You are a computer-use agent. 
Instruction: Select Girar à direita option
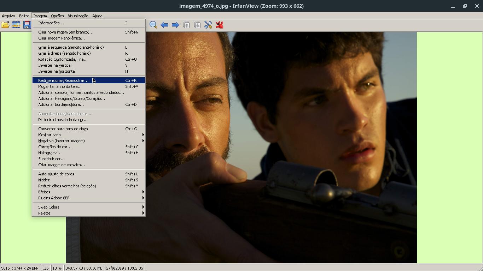coord(88,53)
